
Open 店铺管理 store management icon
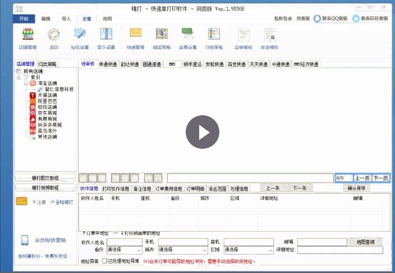27,37
